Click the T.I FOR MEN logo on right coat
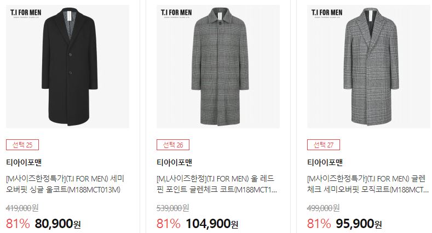The width and height of the screenshot is (432, 233). coord(327,13)
